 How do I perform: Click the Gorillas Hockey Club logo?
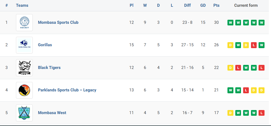24,45
